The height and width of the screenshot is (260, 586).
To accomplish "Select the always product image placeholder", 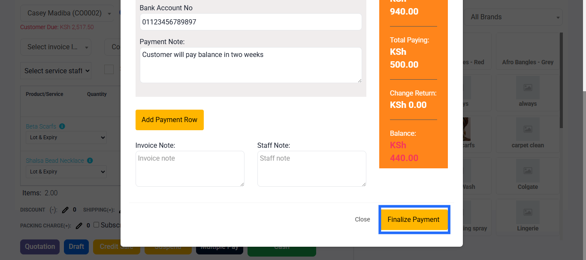I will coord(528,87).
